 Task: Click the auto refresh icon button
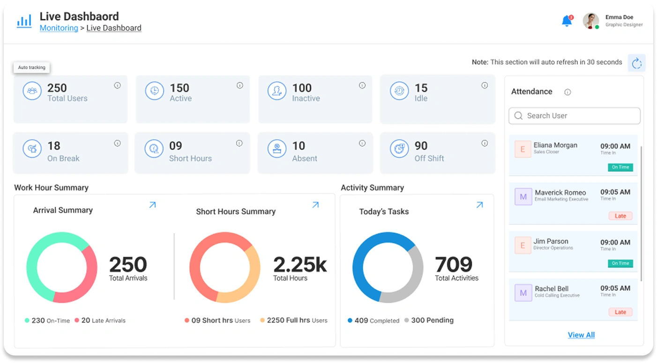coord(636,63)
